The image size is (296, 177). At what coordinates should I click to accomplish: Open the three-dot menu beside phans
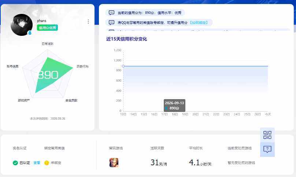coord(88,22)
